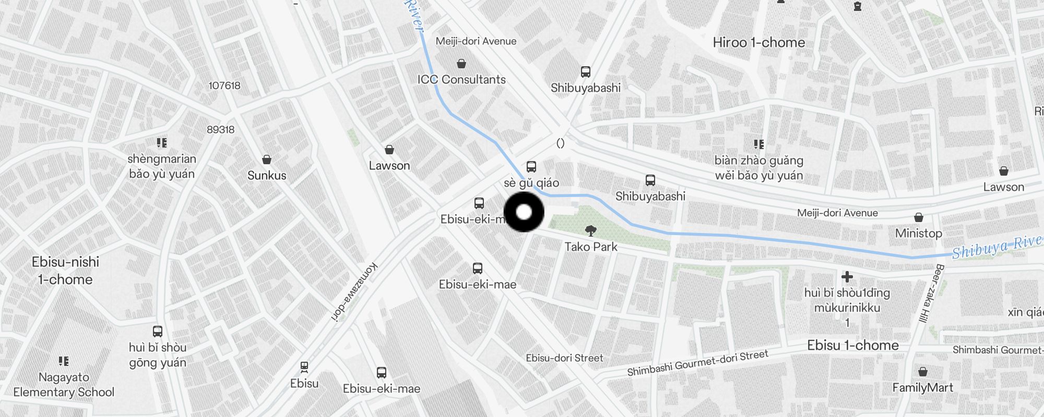
Task: Click the ICC Consultants shop icon
Action: [461, 64]
